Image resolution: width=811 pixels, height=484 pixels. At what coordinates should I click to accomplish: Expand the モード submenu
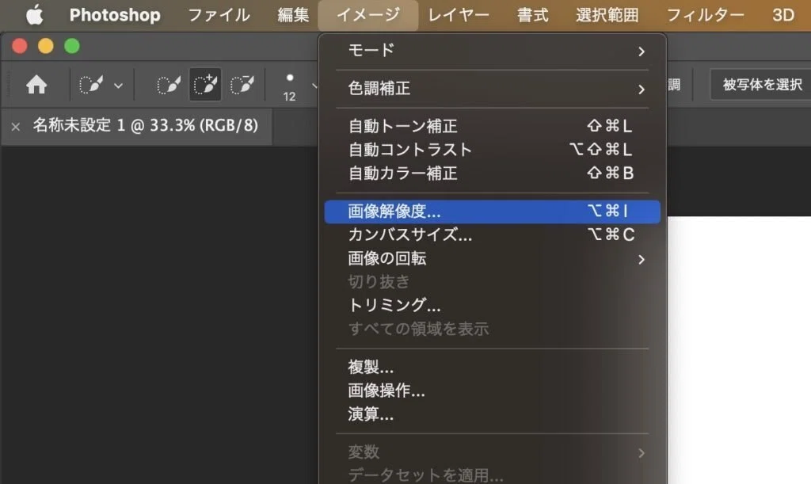(492, 51)
